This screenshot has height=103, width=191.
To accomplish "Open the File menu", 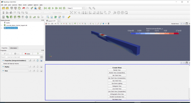I will [x=2, y=5].
